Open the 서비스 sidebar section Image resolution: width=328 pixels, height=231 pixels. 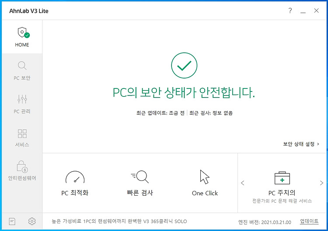(22, 138)
